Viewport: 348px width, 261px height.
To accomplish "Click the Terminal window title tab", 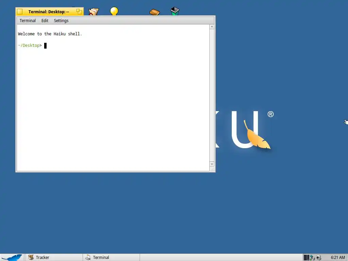I will 50,12.
